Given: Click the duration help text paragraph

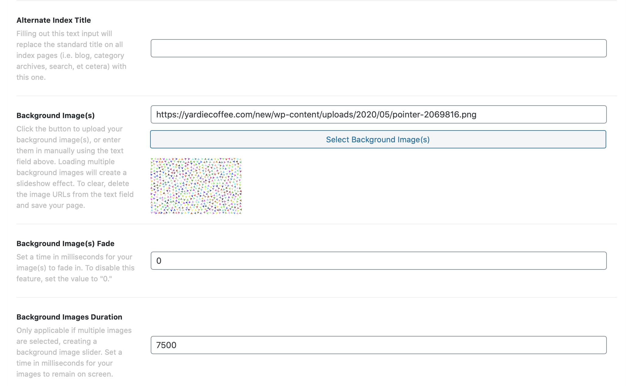Looking at the screenshot, I should [x=74, y=352].
